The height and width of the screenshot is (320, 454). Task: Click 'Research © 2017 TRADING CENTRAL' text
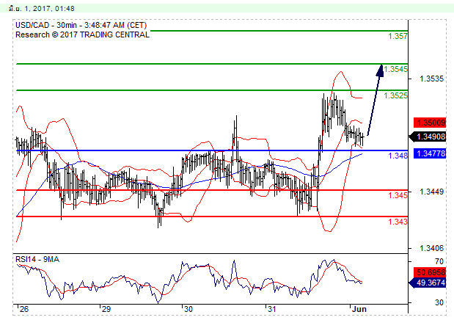point(82,34)
